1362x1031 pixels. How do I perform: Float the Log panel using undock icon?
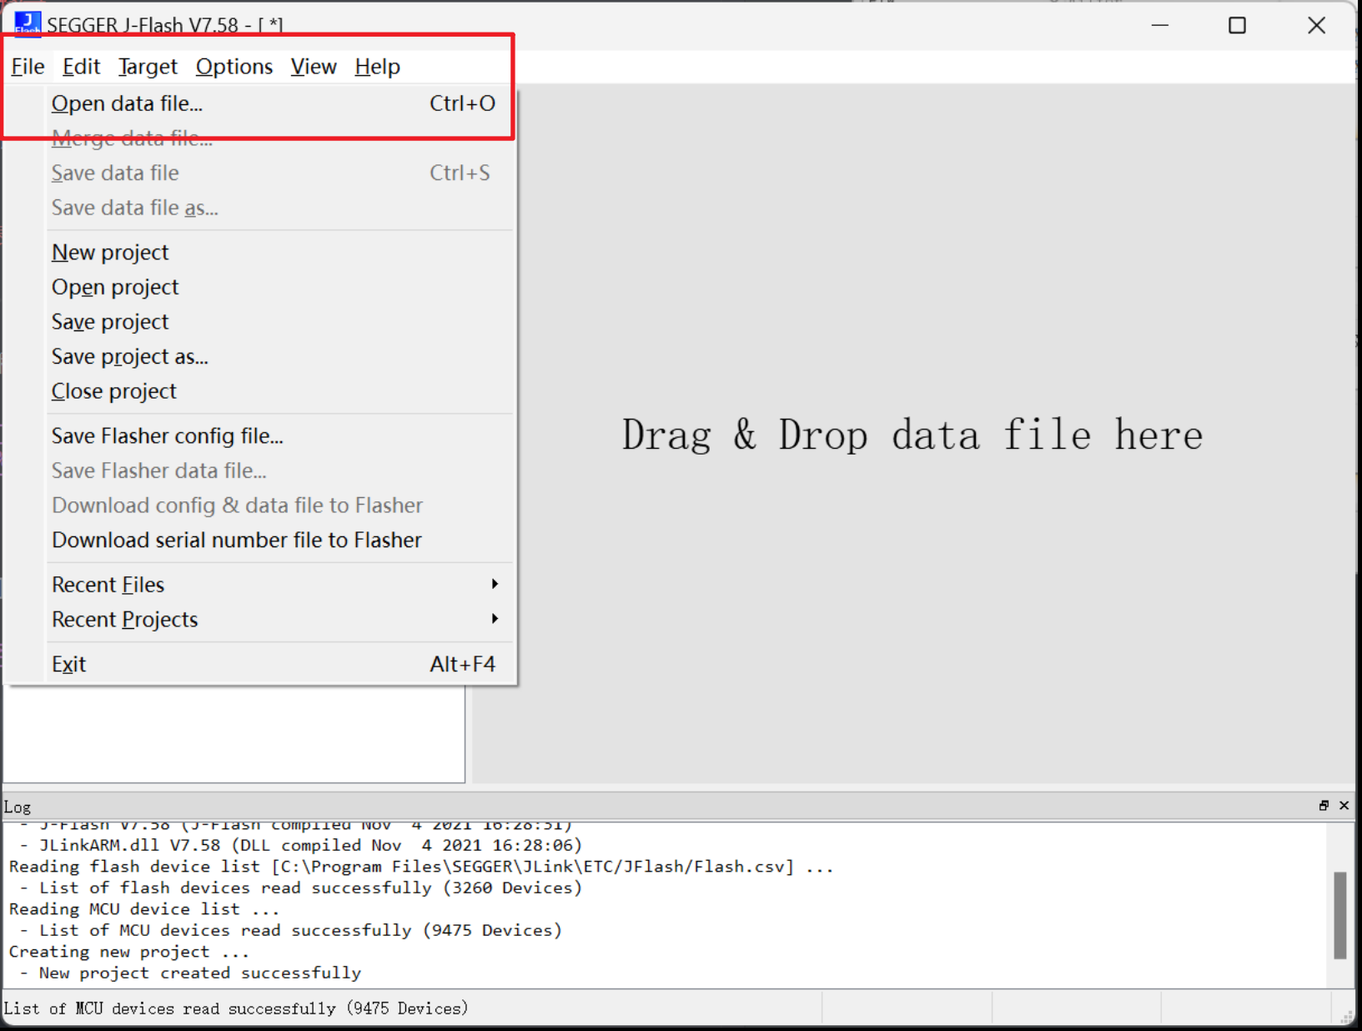pos(1324,805)
